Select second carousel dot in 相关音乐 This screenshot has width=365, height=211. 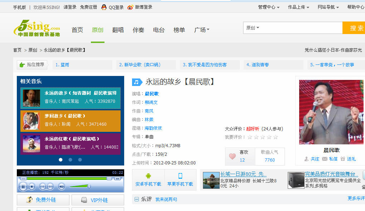click(70, 160)
